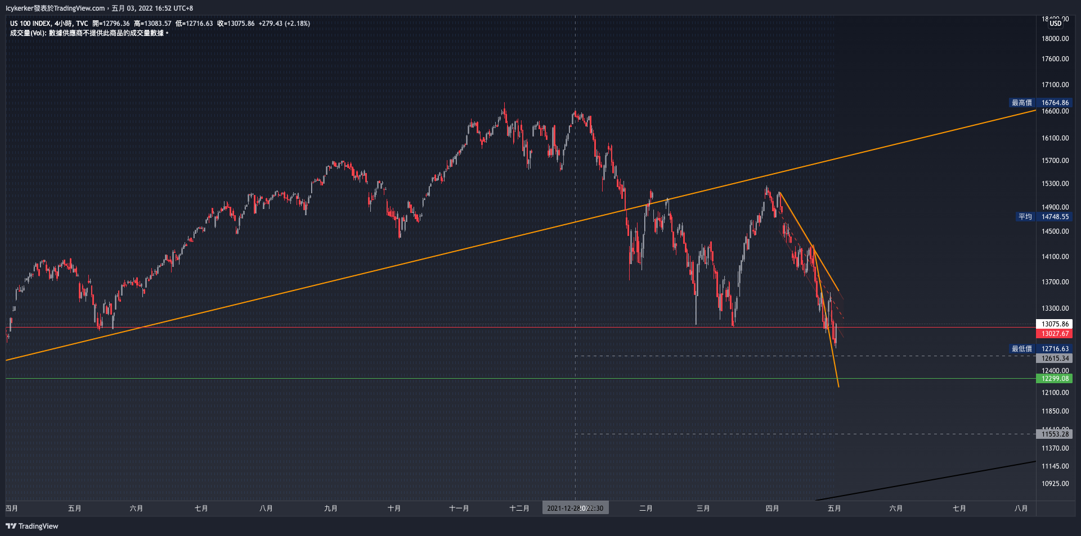Click the 14100.00 price axis label
The height and width of the screenshot is (536, 1081).
1055,257
